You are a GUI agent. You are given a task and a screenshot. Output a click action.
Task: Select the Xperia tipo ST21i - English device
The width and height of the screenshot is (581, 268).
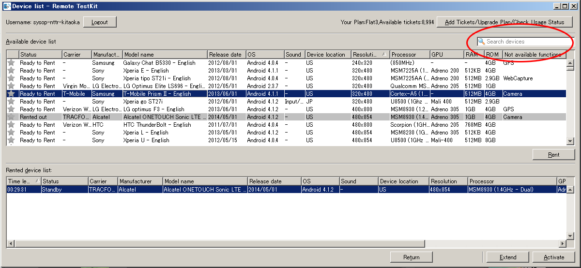[x=286, y=78]
